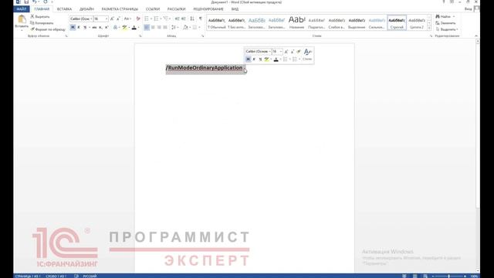
Task: Shrink font icon in floating mini toolbar
Action: coord(292,52)
